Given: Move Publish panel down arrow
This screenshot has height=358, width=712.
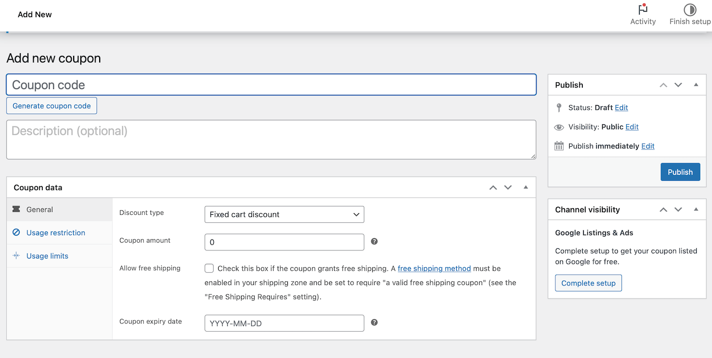Looking at the screenshot, I should (678, 85).
